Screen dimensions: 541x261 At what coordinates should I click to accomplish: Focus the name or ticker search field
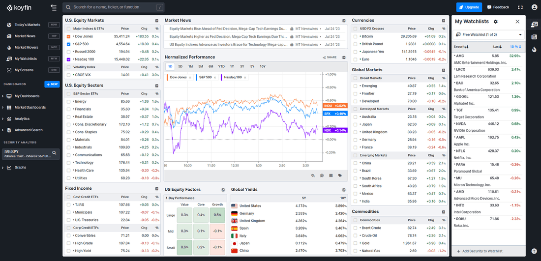114,7
